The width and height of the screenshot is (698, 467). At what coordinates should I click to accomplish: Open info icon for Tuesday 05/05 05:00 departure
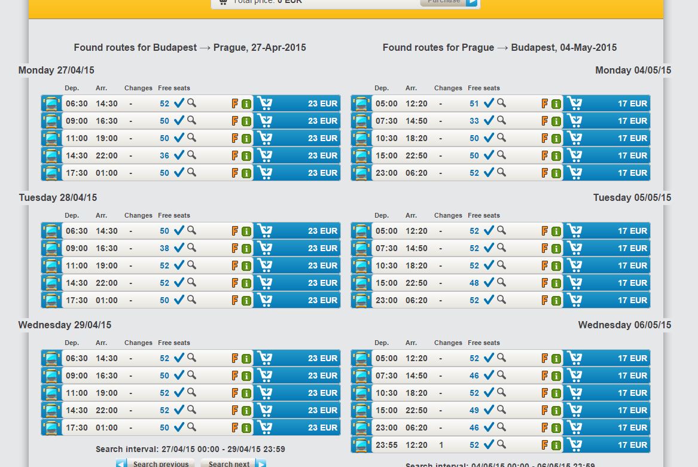pos(556,231)
